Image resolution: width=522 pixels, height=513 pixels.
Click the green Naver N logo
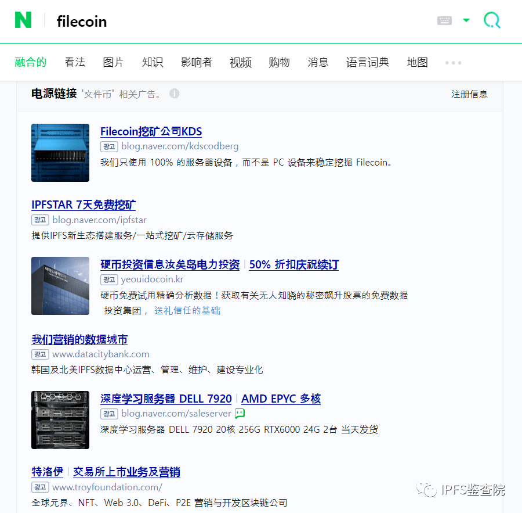[23, 20]
